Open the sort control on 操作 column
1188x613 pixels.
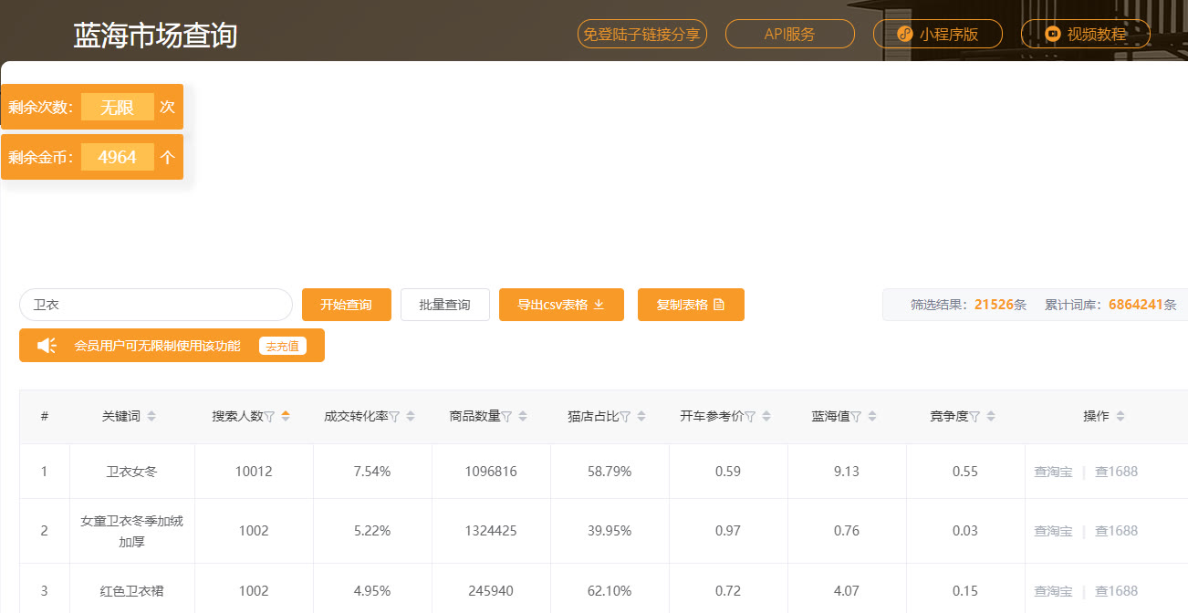(1120, 415)
